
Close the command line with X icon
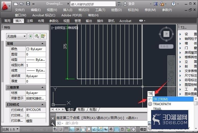click(x=53, y=118)
